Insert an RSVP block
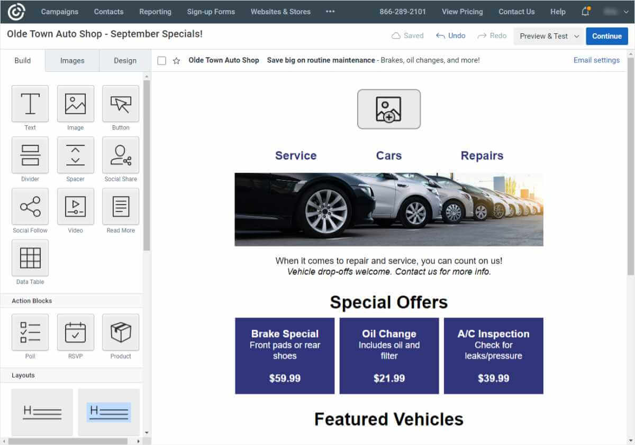Viewport: 635px width, 445px height. 75,332
